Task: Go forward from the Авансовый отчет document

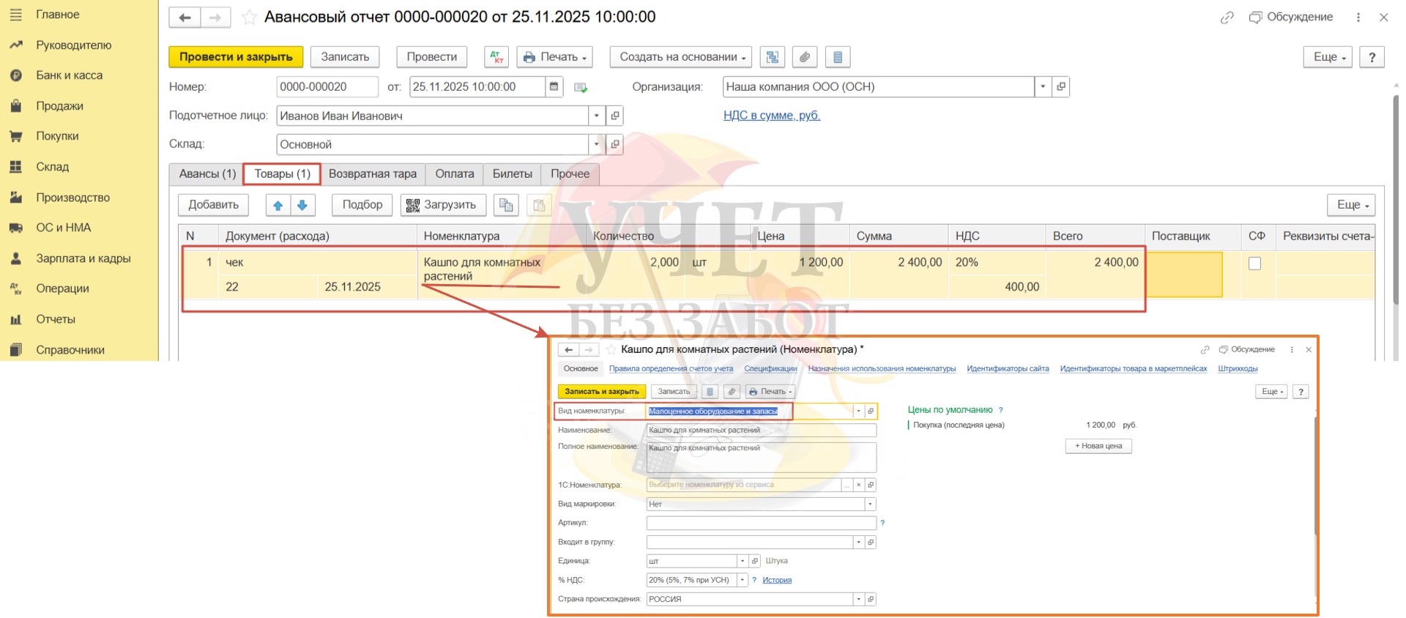Action: tap(215, 18)
